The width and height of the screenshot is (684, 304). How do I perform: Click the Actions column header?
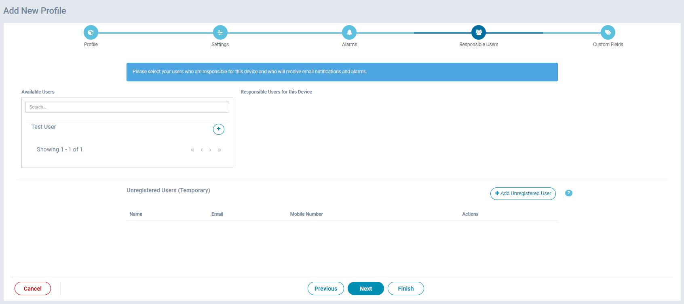coord(470,214)
